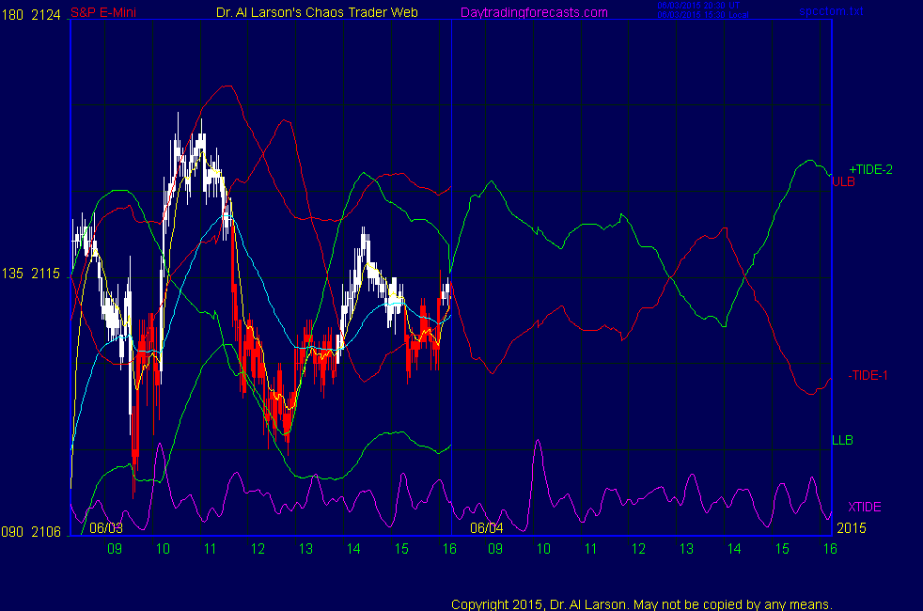Click the '090 2106' price axis label

click(31, 531)
